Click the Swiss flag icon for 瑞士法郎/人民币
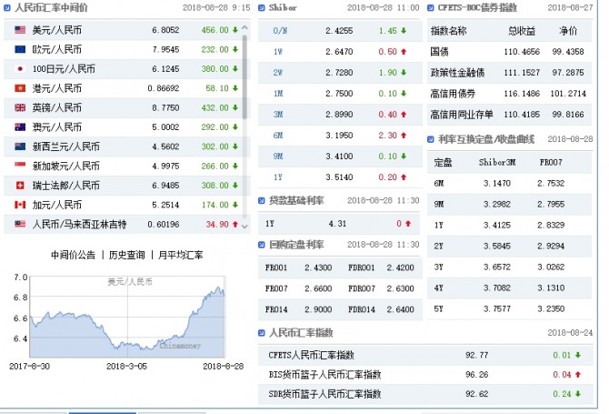This screenshot has height=414, width=609. click(20, 185)
